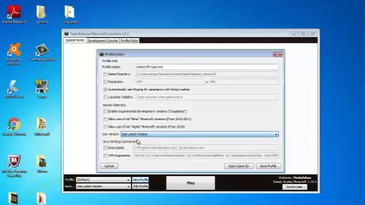Viewport: 365px width, 205px height.
Task: Allow use of old Beta Minecraft versions
Action: [x=105, y=119]
